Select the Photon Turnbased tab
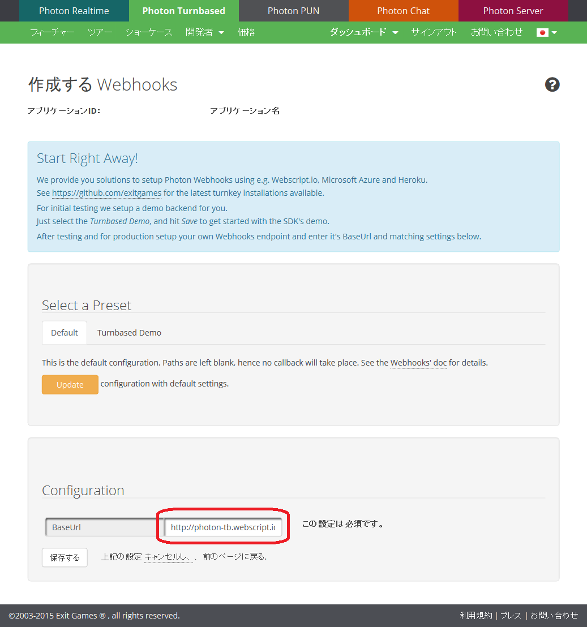The height and width of the screenshot is (627, 587). 184,11
